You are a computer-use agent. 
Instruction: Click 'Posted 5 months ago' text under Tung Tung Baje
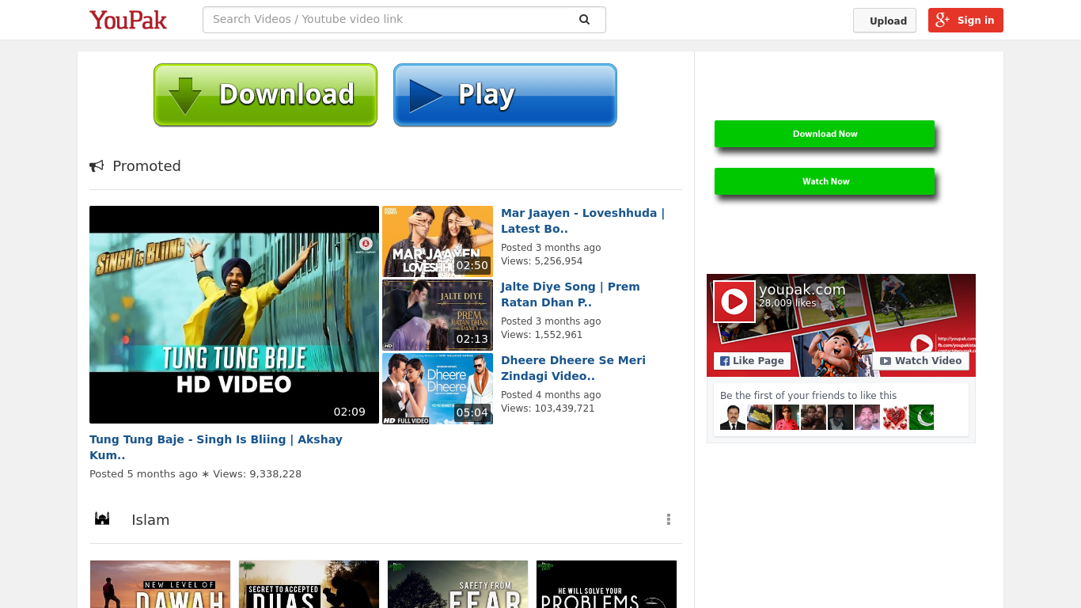point(143,474)
